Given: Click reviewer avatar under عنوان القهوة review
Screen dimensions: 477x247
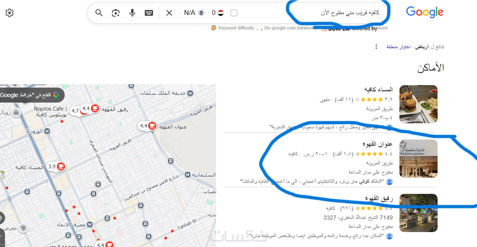Looking at the screenshot, I should pos(389,182).
